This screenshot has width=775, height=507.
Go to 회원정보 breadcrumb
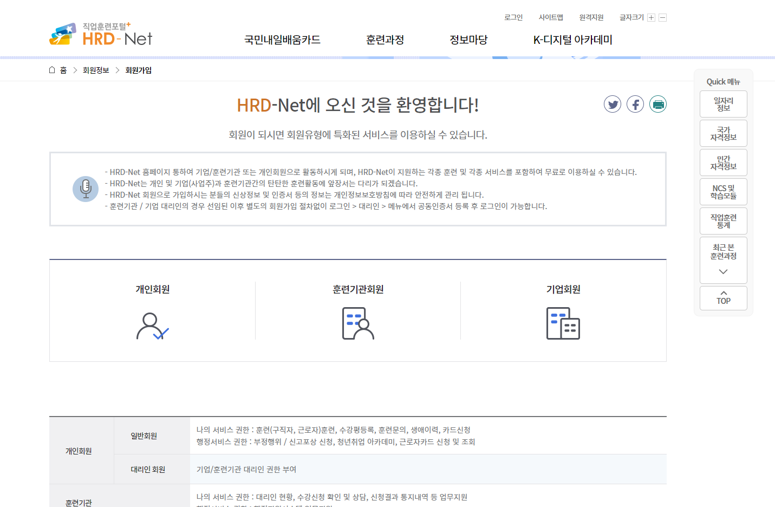click(x=96, y=70)
